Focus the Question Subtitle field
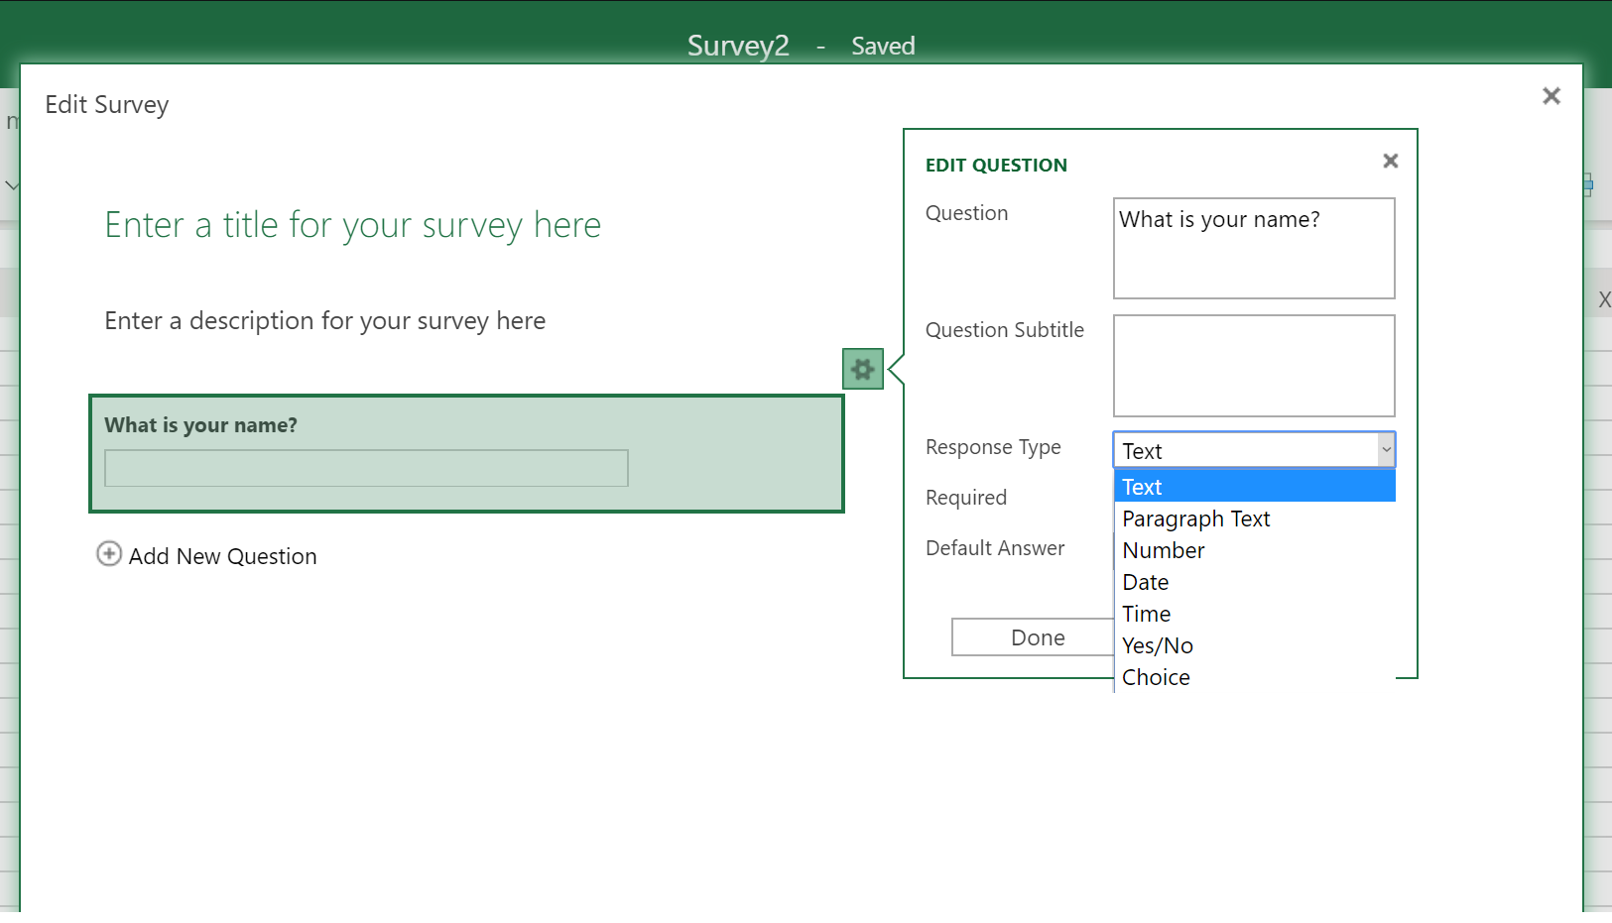The width and height of the screenshot is (1612, 923). coord(1253,365)
